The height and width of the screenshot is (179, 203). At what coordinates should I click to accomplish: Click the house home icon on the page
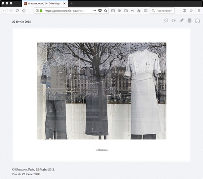tap(197, 21)
